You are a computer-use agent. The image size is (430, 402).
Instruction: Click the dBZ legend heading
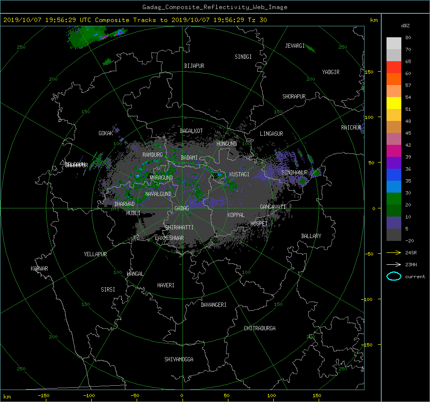point(405,25)
